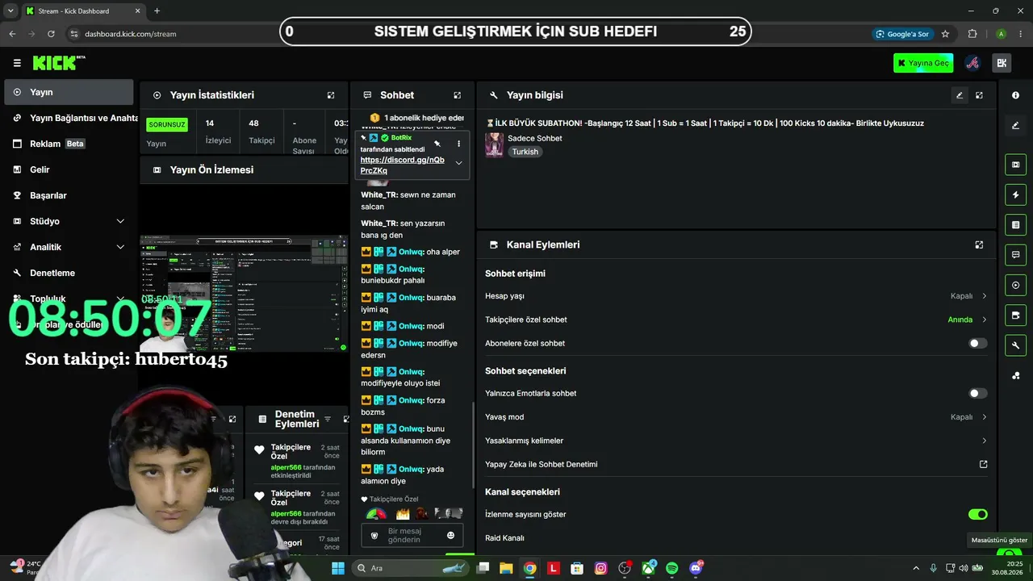Open the pinned message three-dot menu
The height and width of the screenshot is (581, 1033).
458,144
